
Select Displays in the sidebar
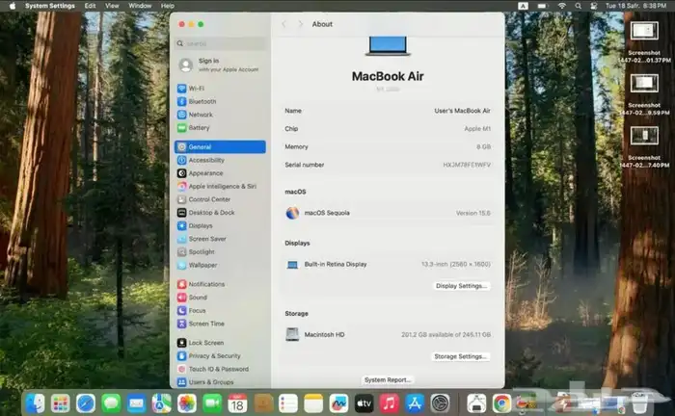pos(220,225)
